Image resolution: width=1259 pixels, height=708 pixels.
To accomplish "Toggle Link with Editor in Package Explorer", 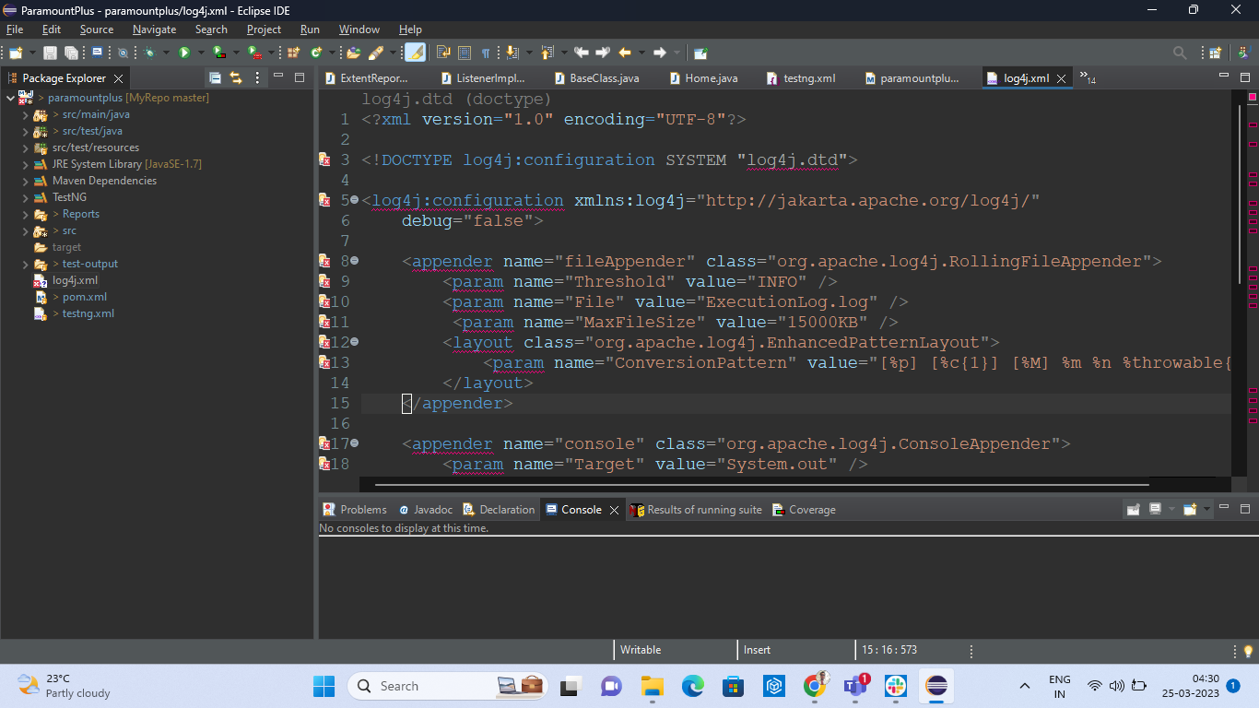I will [236, 78].
